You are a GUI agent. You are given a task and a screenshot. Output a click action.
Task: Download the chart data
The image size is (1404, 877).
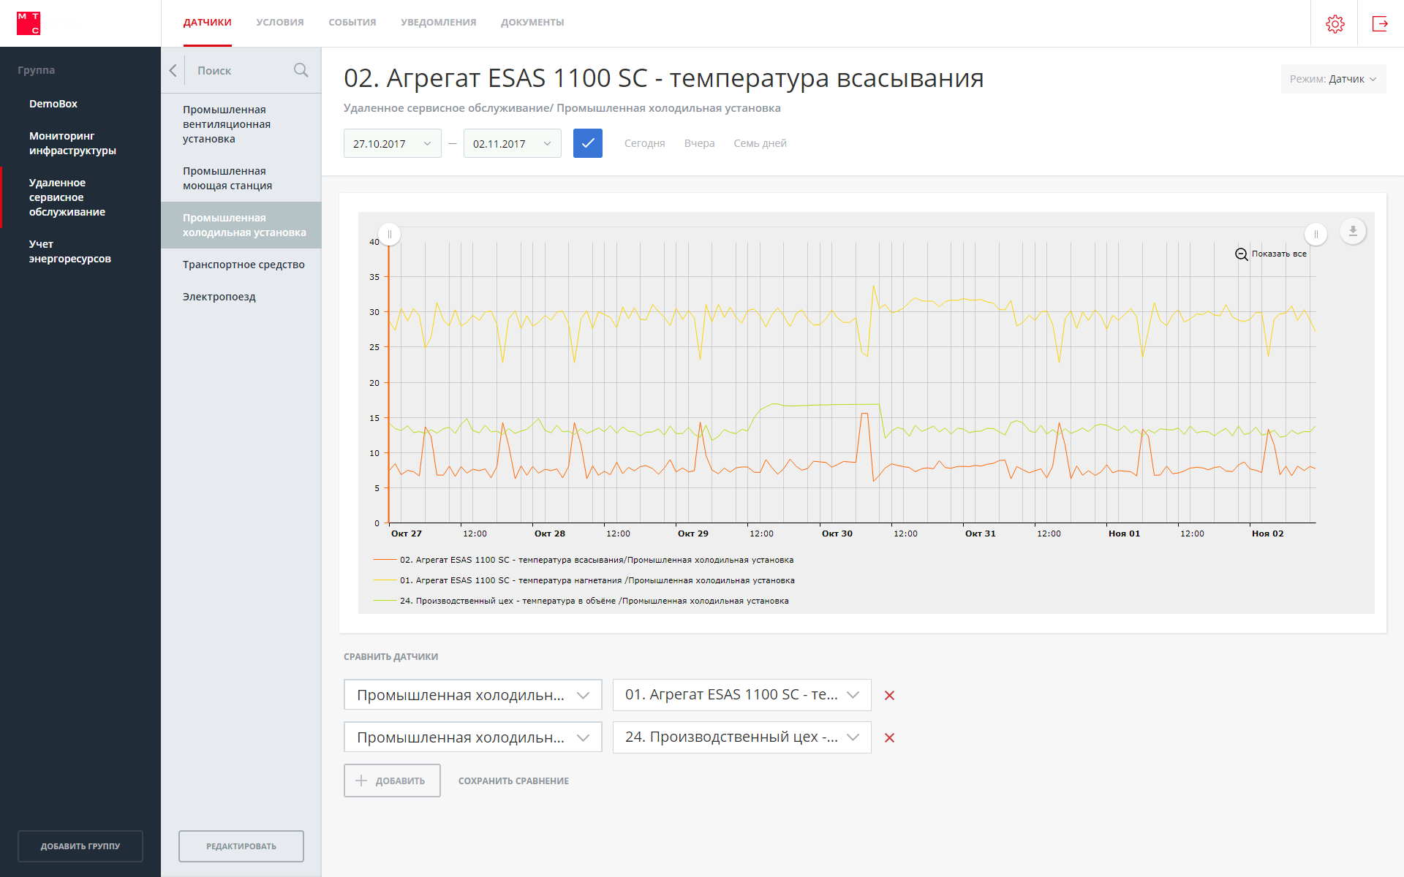1353,231
